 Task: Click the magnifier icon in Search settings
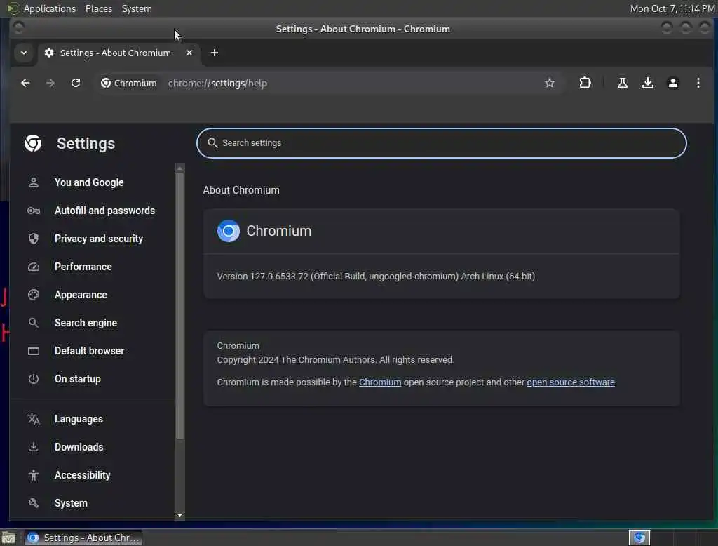[212, 143]
